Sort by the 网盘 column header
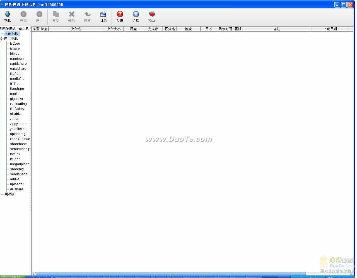This screenshot has height=278, width=357. (134, 29)
